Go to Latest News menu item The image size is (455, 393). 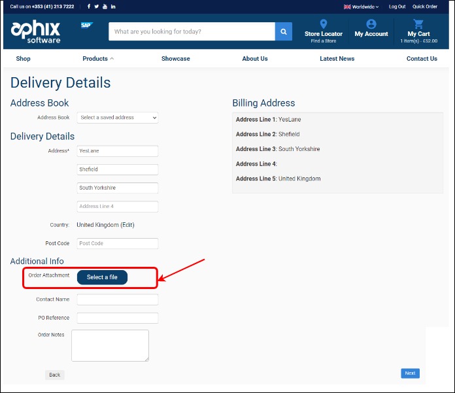[x=337, y=59]
